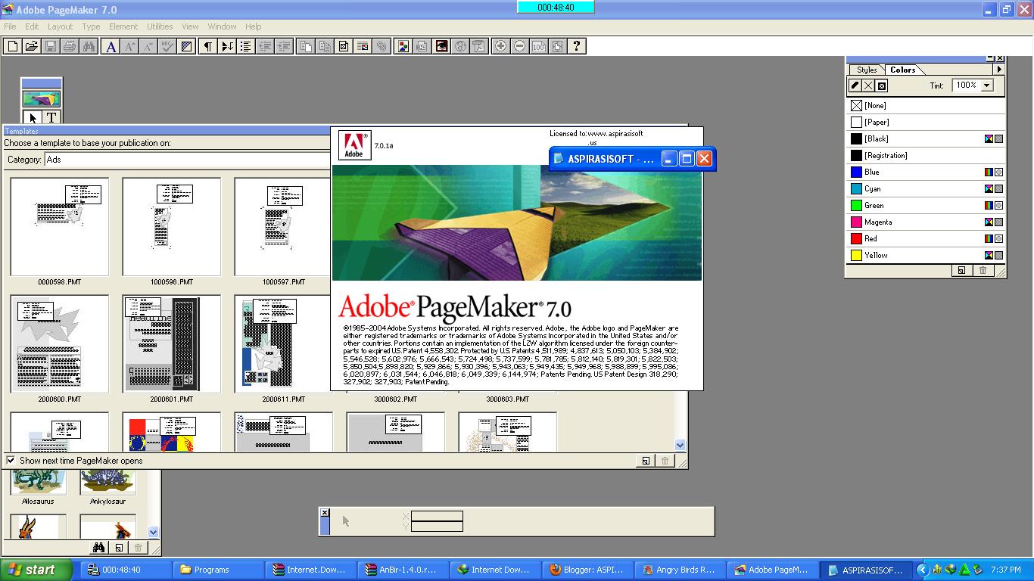
Task: Run the spelling checker from the toolbar
Action: click(167, 46)
